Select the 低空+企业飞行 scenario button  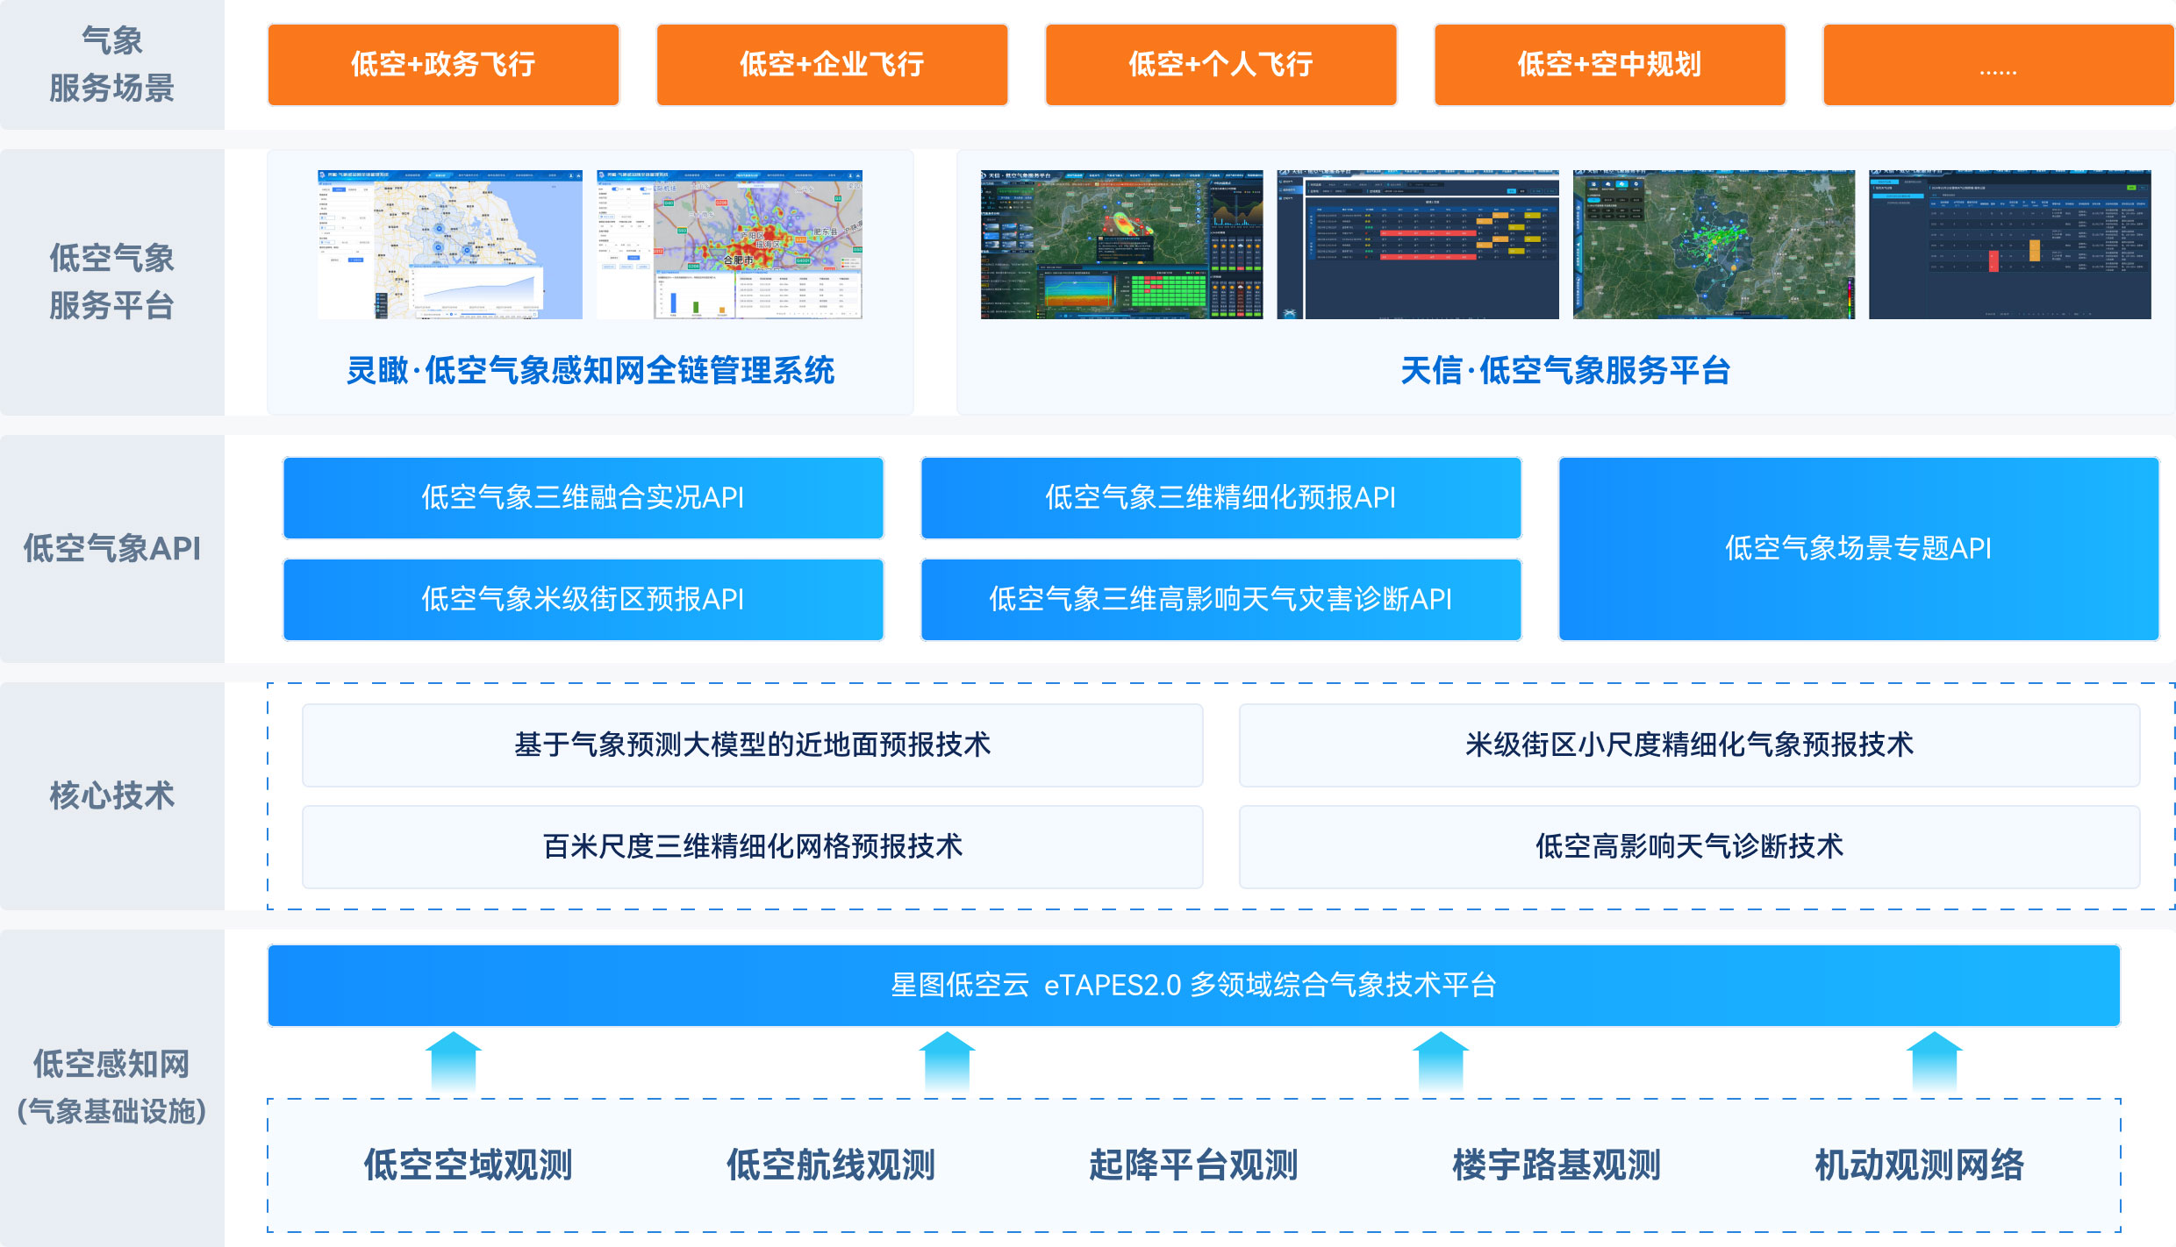click(x=832, y=65)
